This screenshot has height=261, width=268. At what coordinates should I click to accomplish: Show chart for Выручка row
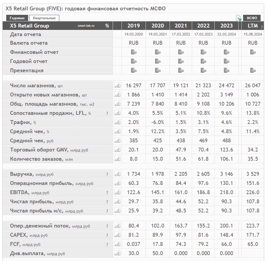117,174
